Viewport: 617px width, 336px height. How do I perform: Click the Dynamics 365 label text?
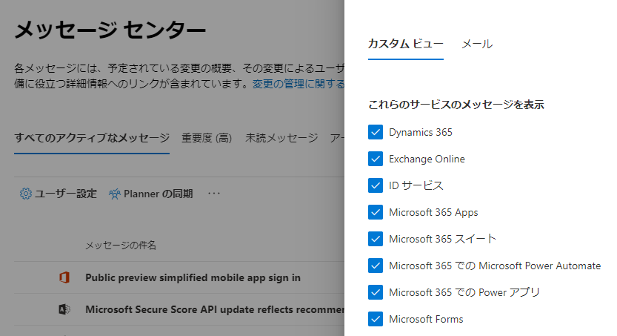point(421,132)
